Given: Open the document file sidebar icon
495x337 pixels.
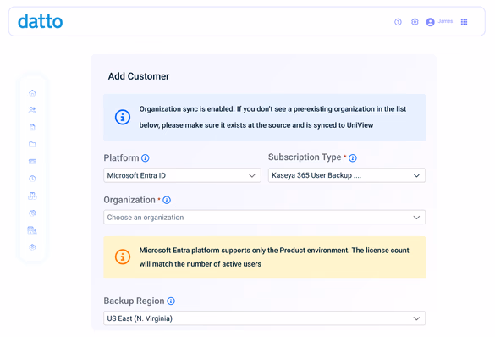Looking at the screenshot, I should 32,127.
